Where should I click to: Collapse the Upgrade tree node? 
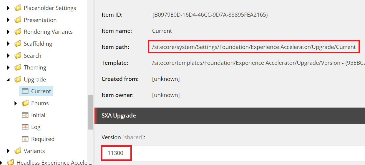[8, 79]
